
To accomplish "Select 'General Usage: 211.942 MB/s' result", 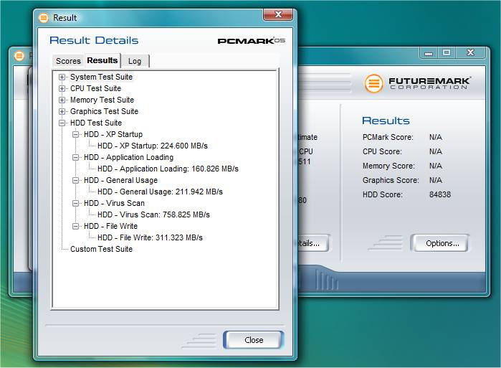I will coord(160,192).
